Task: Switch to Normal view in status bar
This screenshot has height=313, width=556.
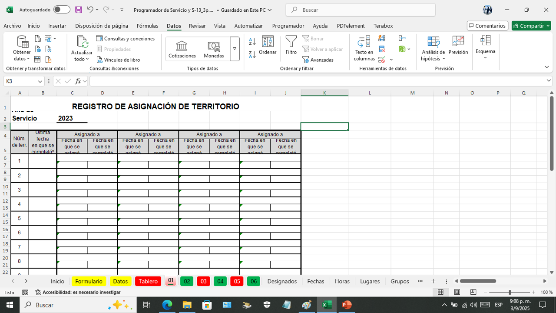Action: tap(440, 292)
